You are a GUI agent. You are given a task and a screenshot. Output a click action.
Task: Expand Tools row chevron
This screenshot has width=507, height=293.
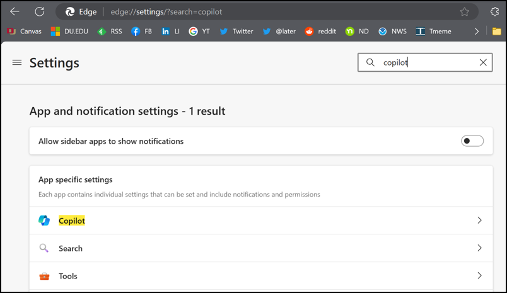[479, 275]
